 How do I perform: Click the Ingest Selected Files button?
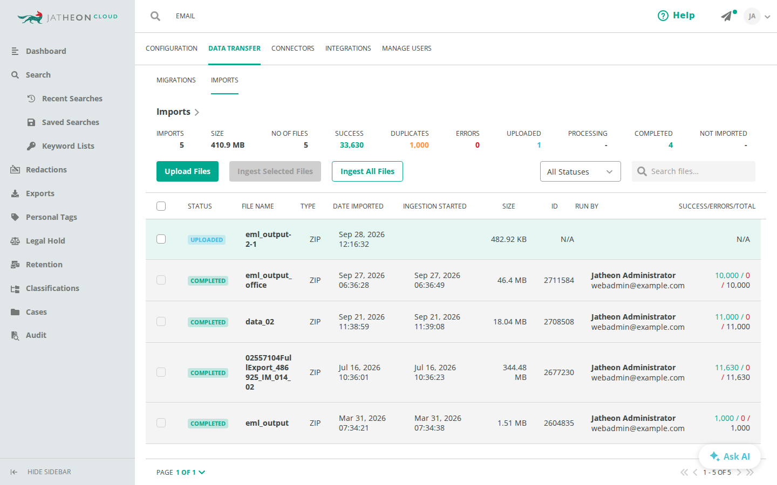coord(275,171)
